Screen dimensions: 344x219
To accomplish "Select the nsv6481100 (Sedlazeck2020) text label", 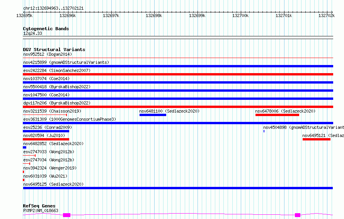I will tap(169, 111).
